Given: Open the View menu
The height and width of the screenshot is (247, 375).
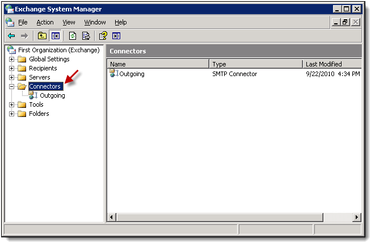Looking at the screenshot, I should tap(69, 22).
